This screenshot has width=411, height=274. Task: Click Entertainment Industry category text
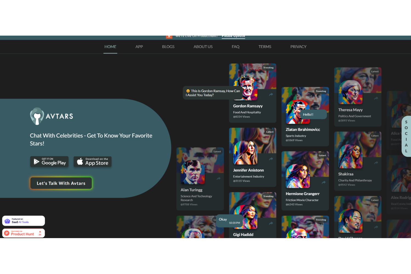click(x=249, y=176)
